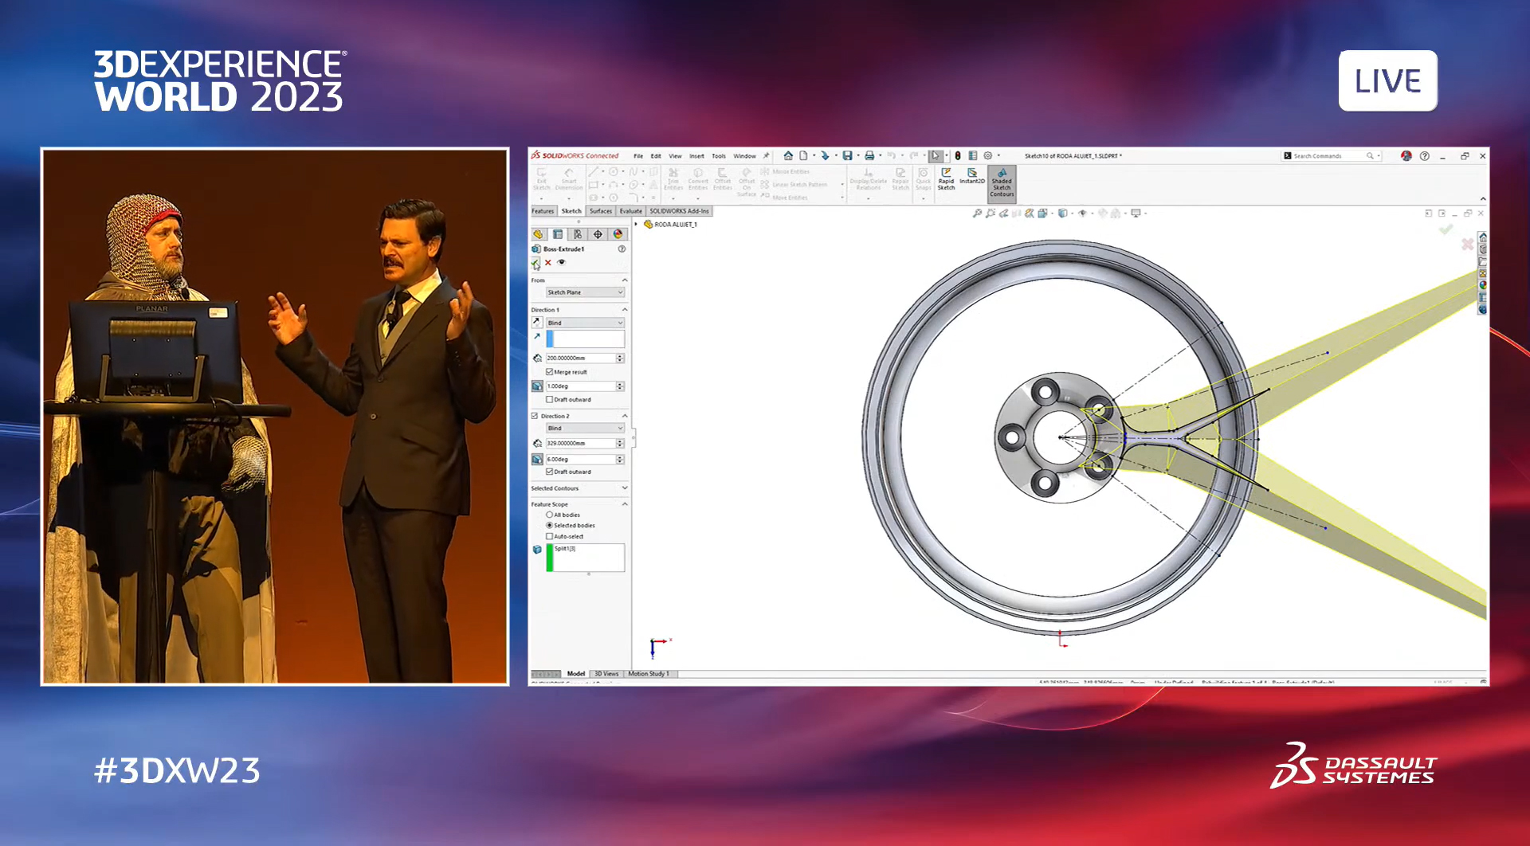This screenshot has width=1530, height=846.
Task: Click the New document icon
Action: [x=803, y=156]
